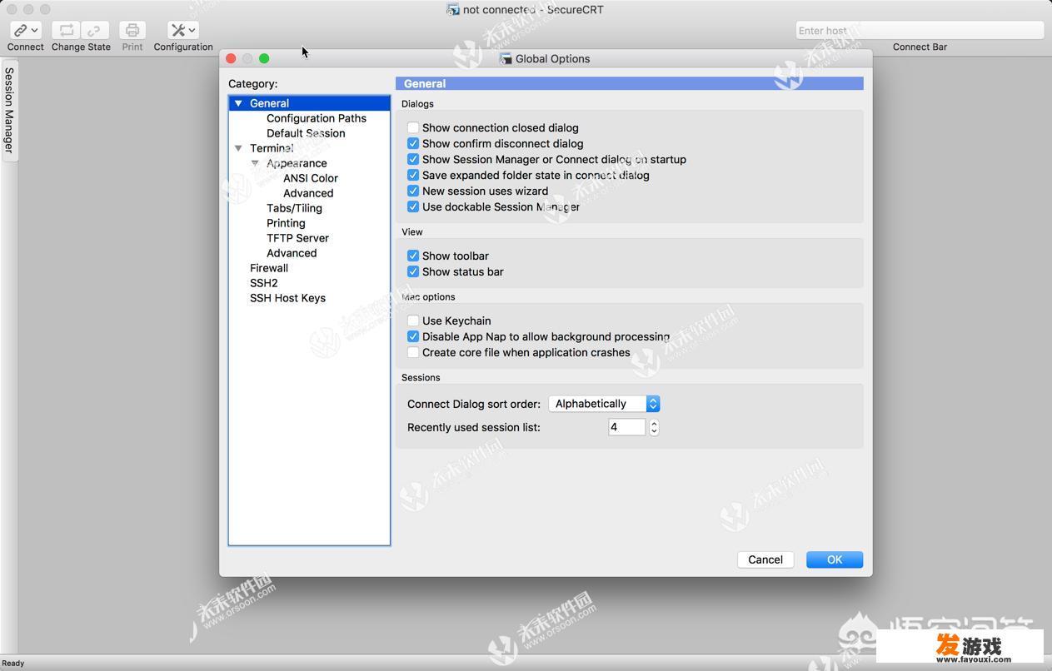Enable Use Keychain option
The image size is (1052, 671).
[x=413, y=321]
